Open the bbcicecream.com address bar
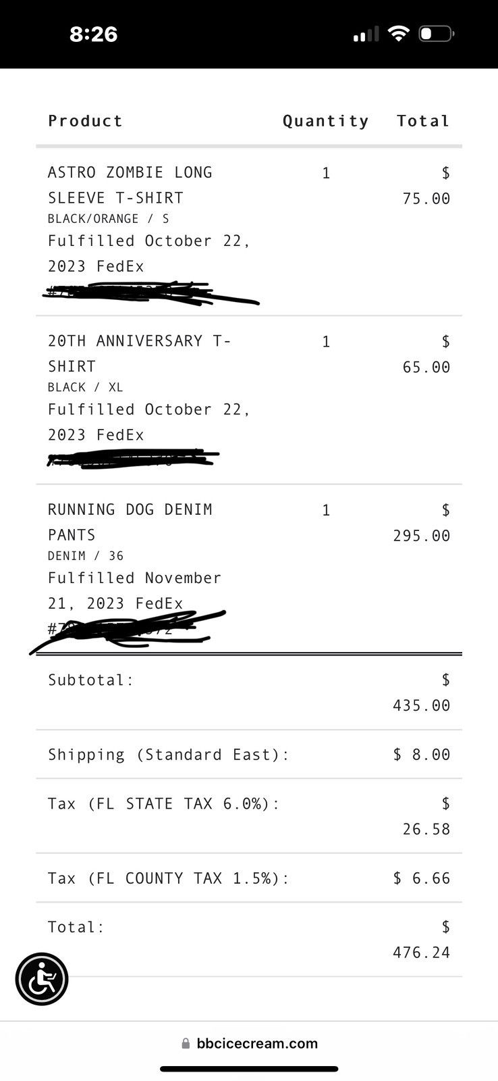 [x=250, y=1043]
